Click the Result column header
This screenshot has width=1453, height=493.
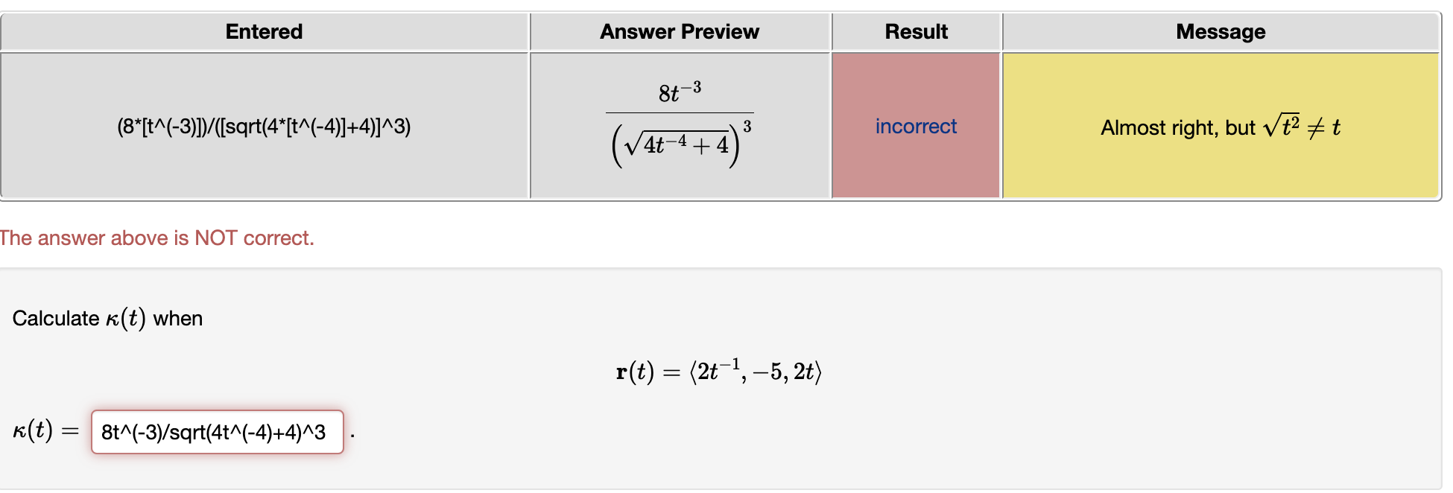(x=916, y=31)
